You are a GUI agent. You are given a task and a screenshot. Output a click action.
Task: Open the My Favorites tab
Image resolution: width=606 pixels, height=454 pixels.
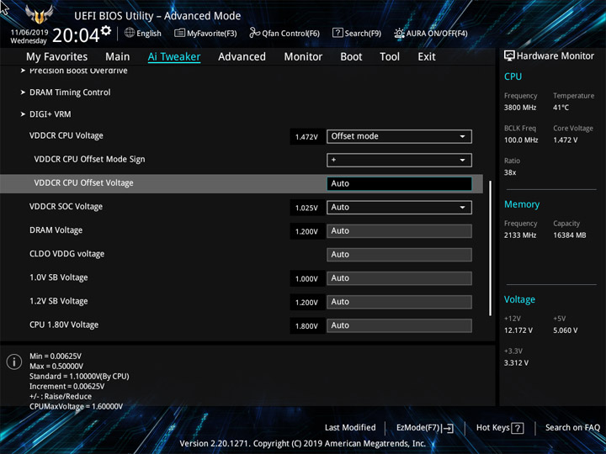pyautogui.click(x=57, y=57)
